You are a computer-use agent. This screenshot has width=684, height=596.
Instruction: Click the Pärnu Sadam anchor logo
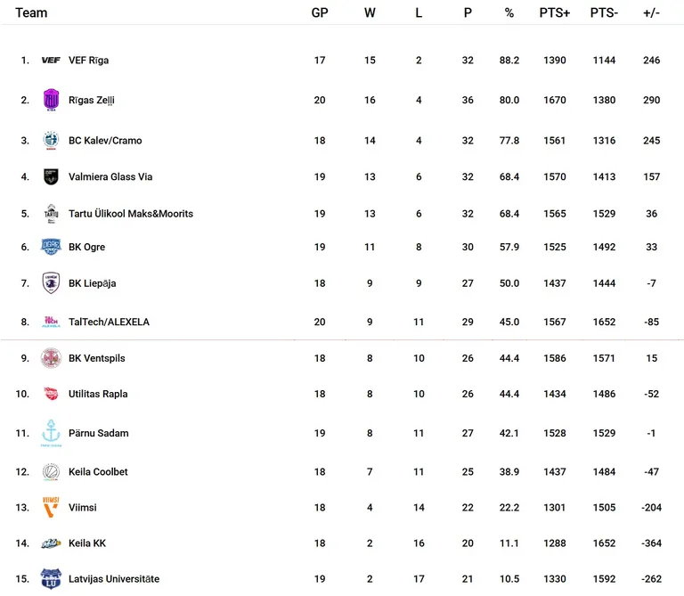[x=51, y=433]
